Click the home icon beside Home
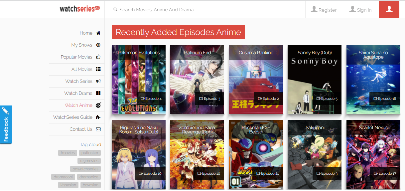405x191 pixels. [x=98, y=33]
